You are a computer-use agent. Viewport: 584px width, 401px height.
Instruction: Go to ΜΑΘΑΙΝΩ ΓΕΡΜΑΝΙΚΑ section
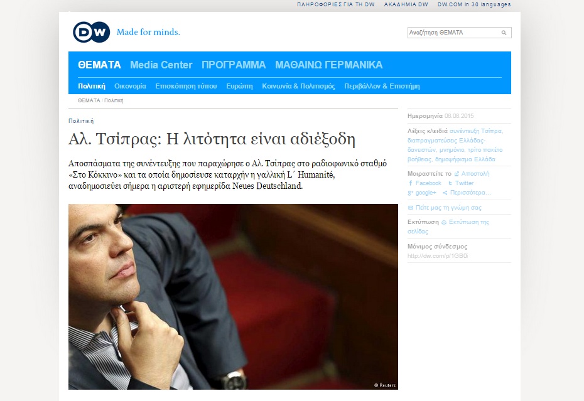(328, 65)
